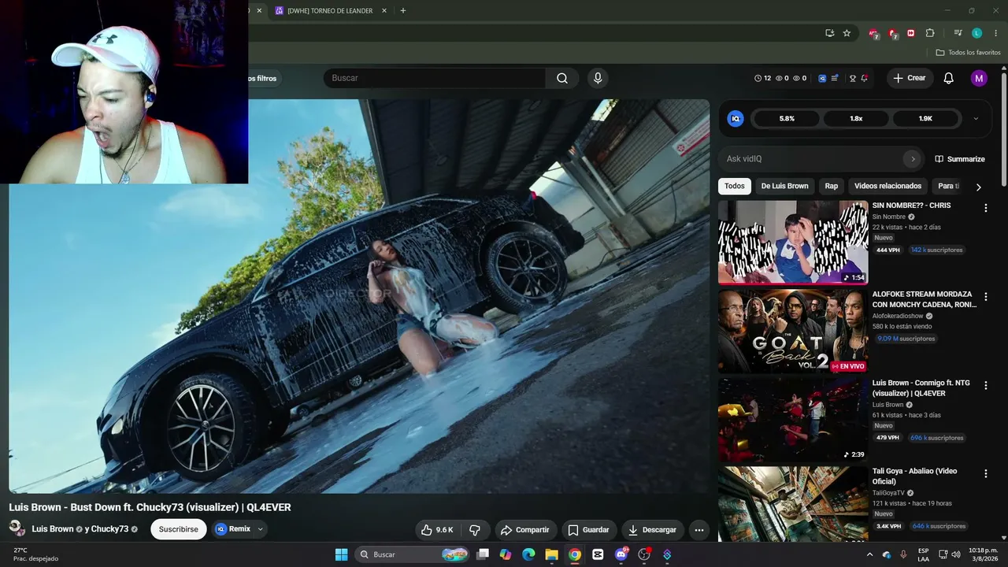1008x567 pixels.
Task: Click the vidIQ logo in stats panel
Action: click(736, 119)
